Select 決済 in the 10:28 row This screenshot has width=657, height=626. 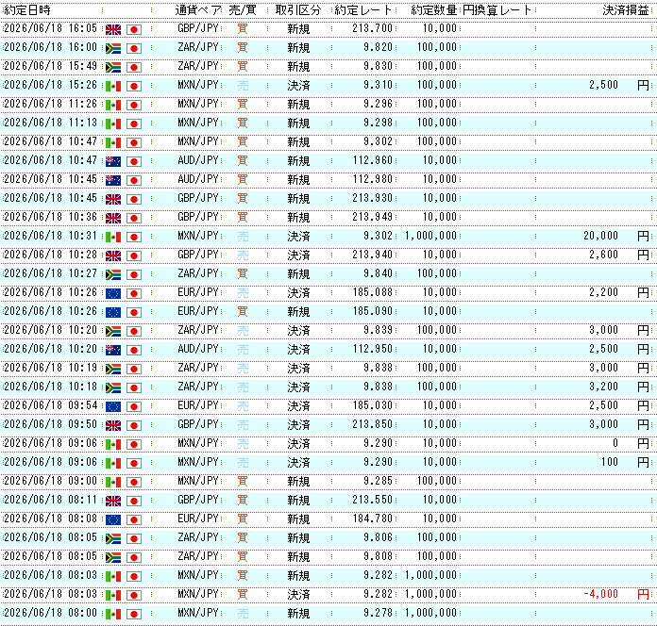(x=298, y=255)
